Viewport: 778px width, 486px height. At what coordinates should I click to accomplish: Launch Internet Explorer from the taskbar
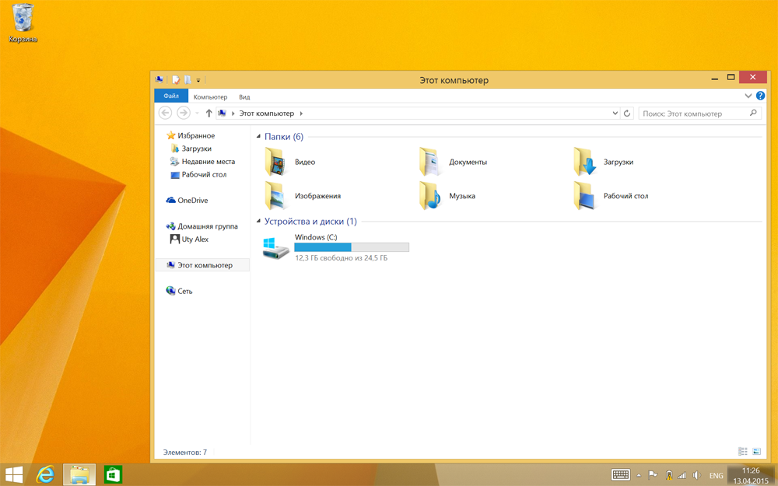tap(44, 474)
